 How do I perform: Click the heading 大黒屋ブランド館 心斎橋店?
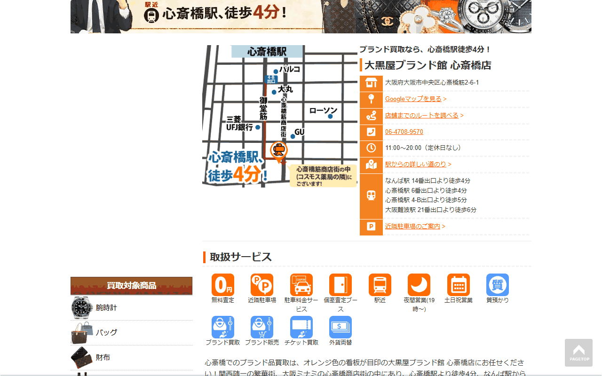428,65
